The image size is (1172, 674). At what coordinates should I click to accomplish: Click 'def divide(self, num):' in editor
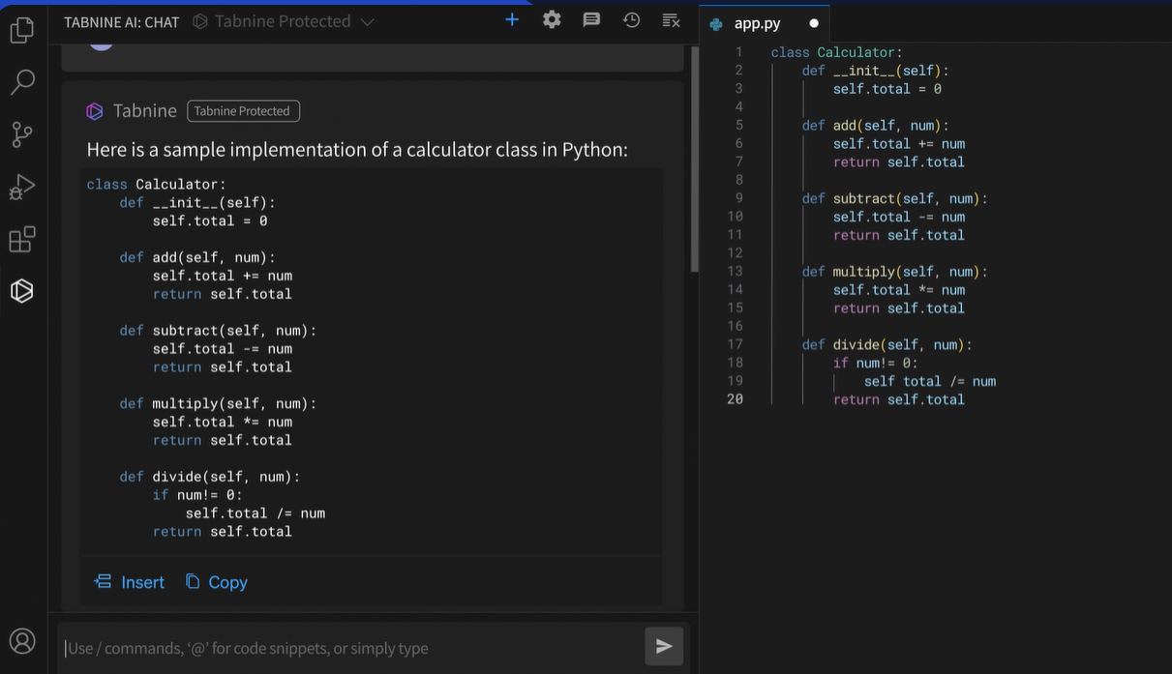[887, 344]
